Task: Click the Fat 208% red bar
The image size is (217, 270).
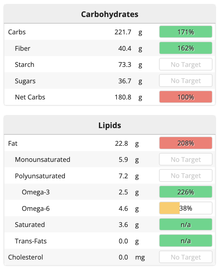Action: [x=186, y=143]
